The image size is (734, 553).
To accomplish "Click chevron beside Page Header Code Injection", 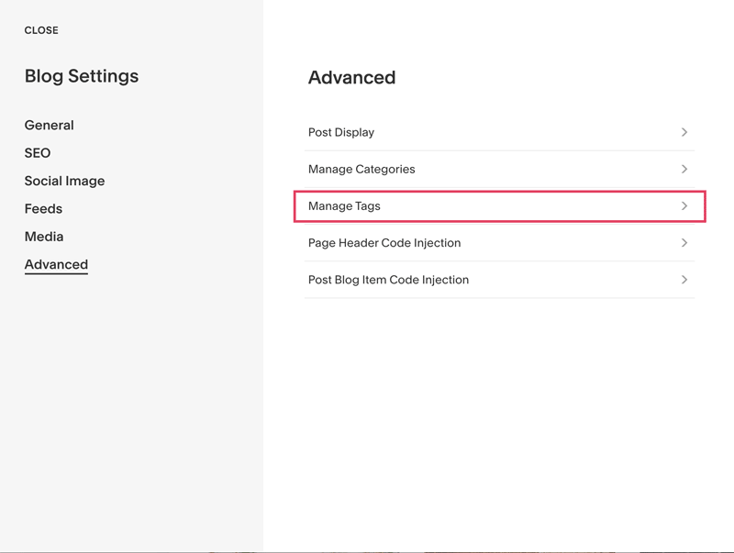I will point(684,243).
